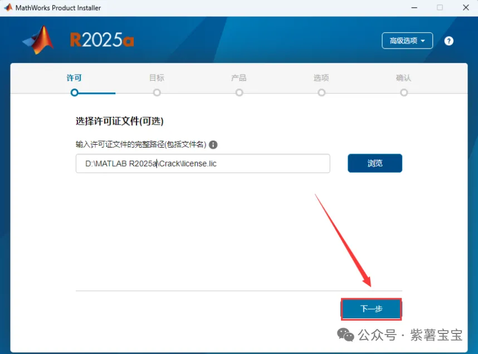The image size is (478, 354).
Task: Click the help question mark icon
Action: coord(448,41)
